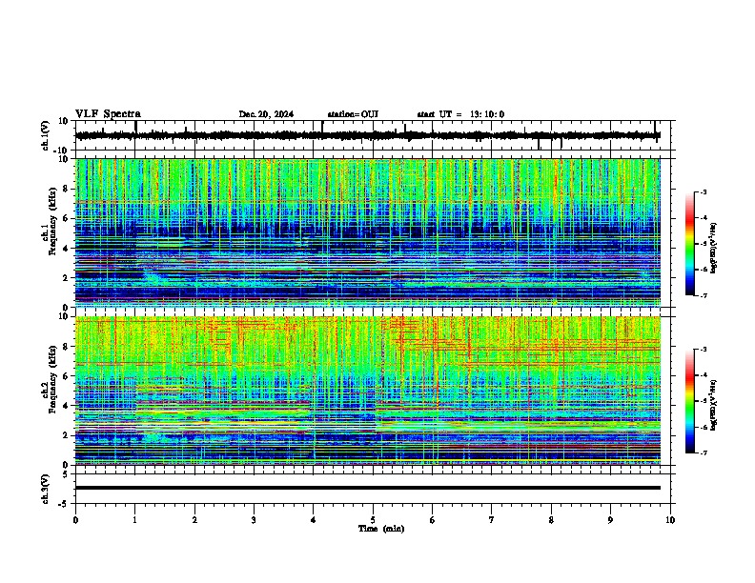755x583 pixels.
Task: Click the ch.2 color scale bar
Action: 689,401
